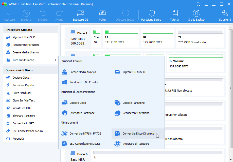Select Integrare di Recupero
Screen dimensions: 233x162
click(132, 144)
